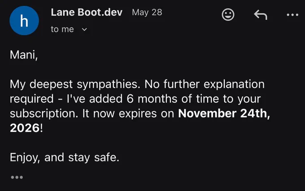Click the sender name "Lane Boot.dev"

pyautogui.click(x=87, y=12)
